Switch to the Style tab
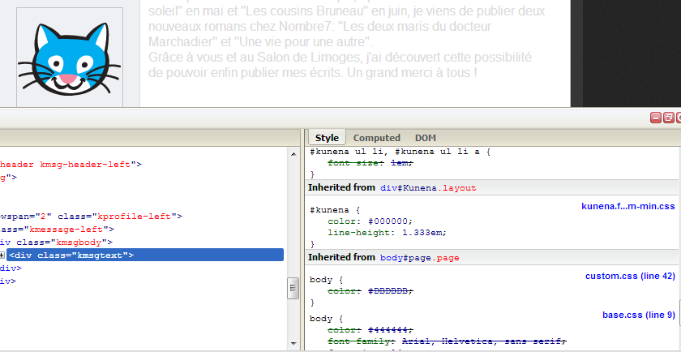 coord(327,138)
